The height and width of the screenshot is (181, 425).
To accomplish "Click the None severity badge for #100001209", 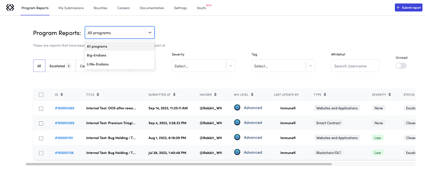I will 379,123.
